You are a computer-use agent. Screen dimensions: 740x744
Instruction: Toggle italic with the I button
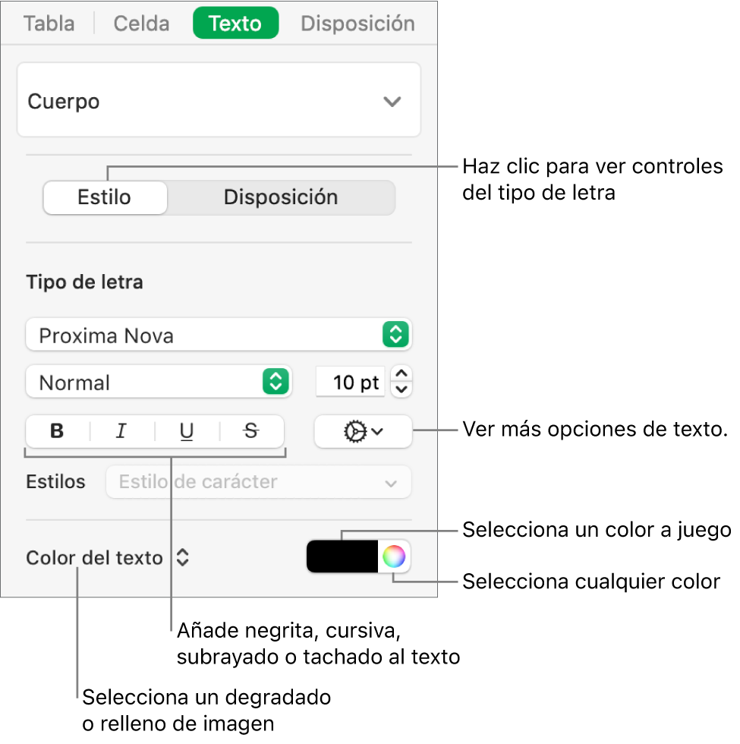pyautogui.click(x=121, y=431)
